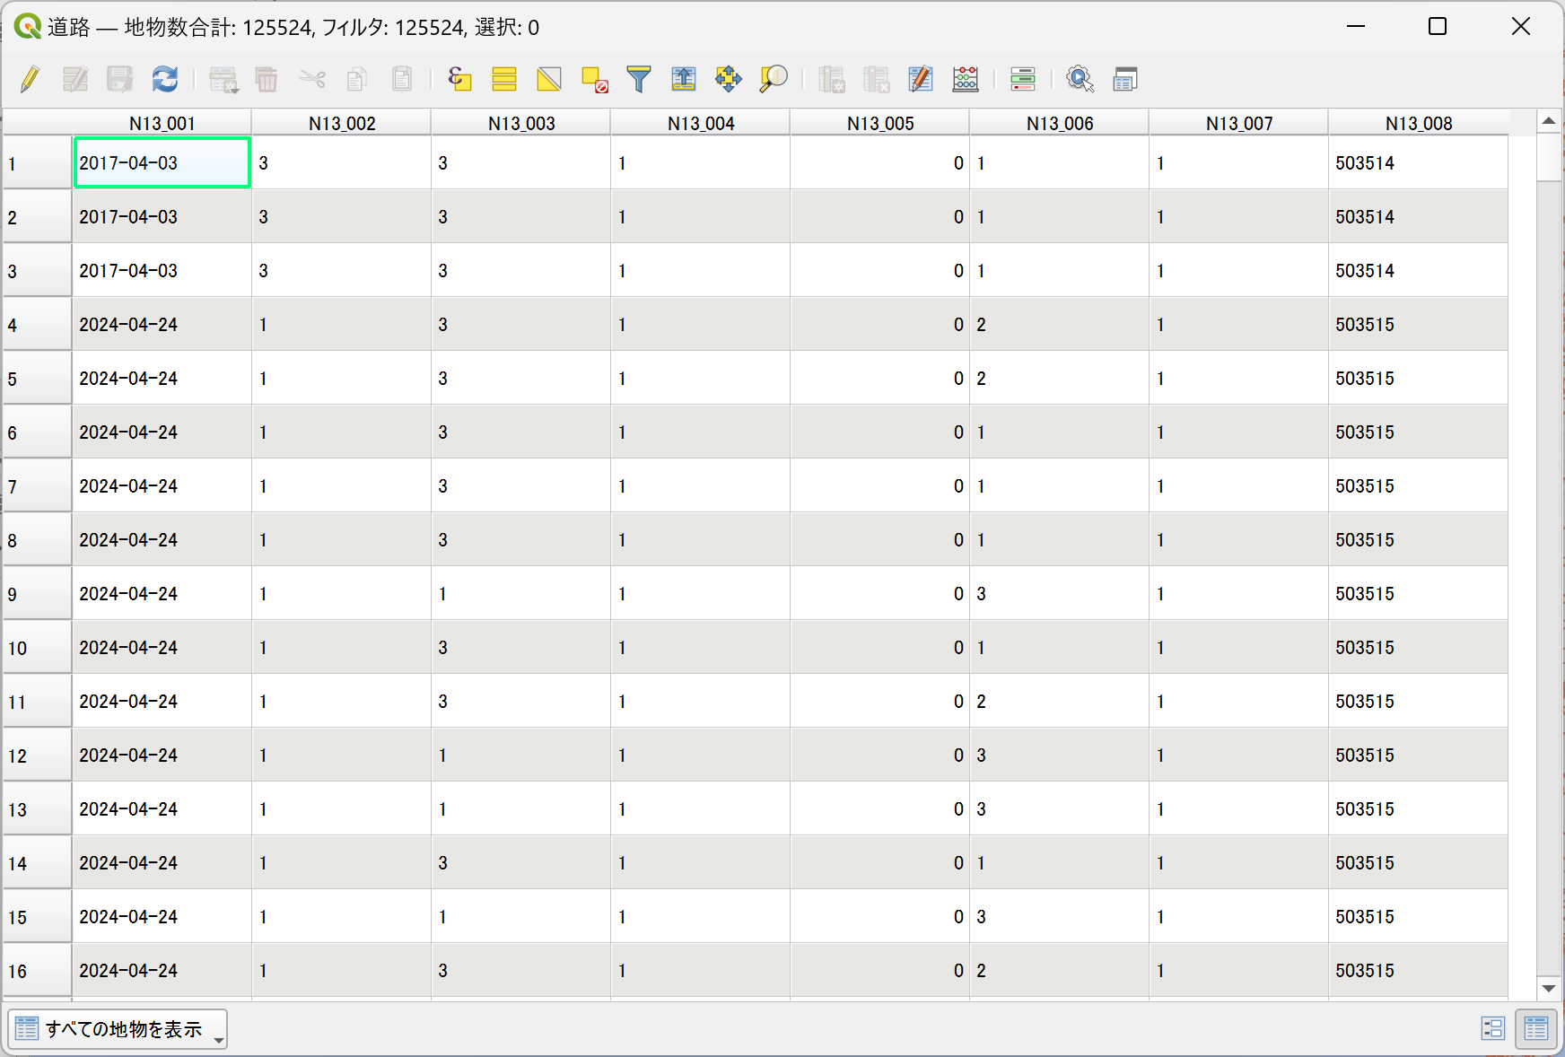
Task: Move selected rows to top
Action: (684, 79)
